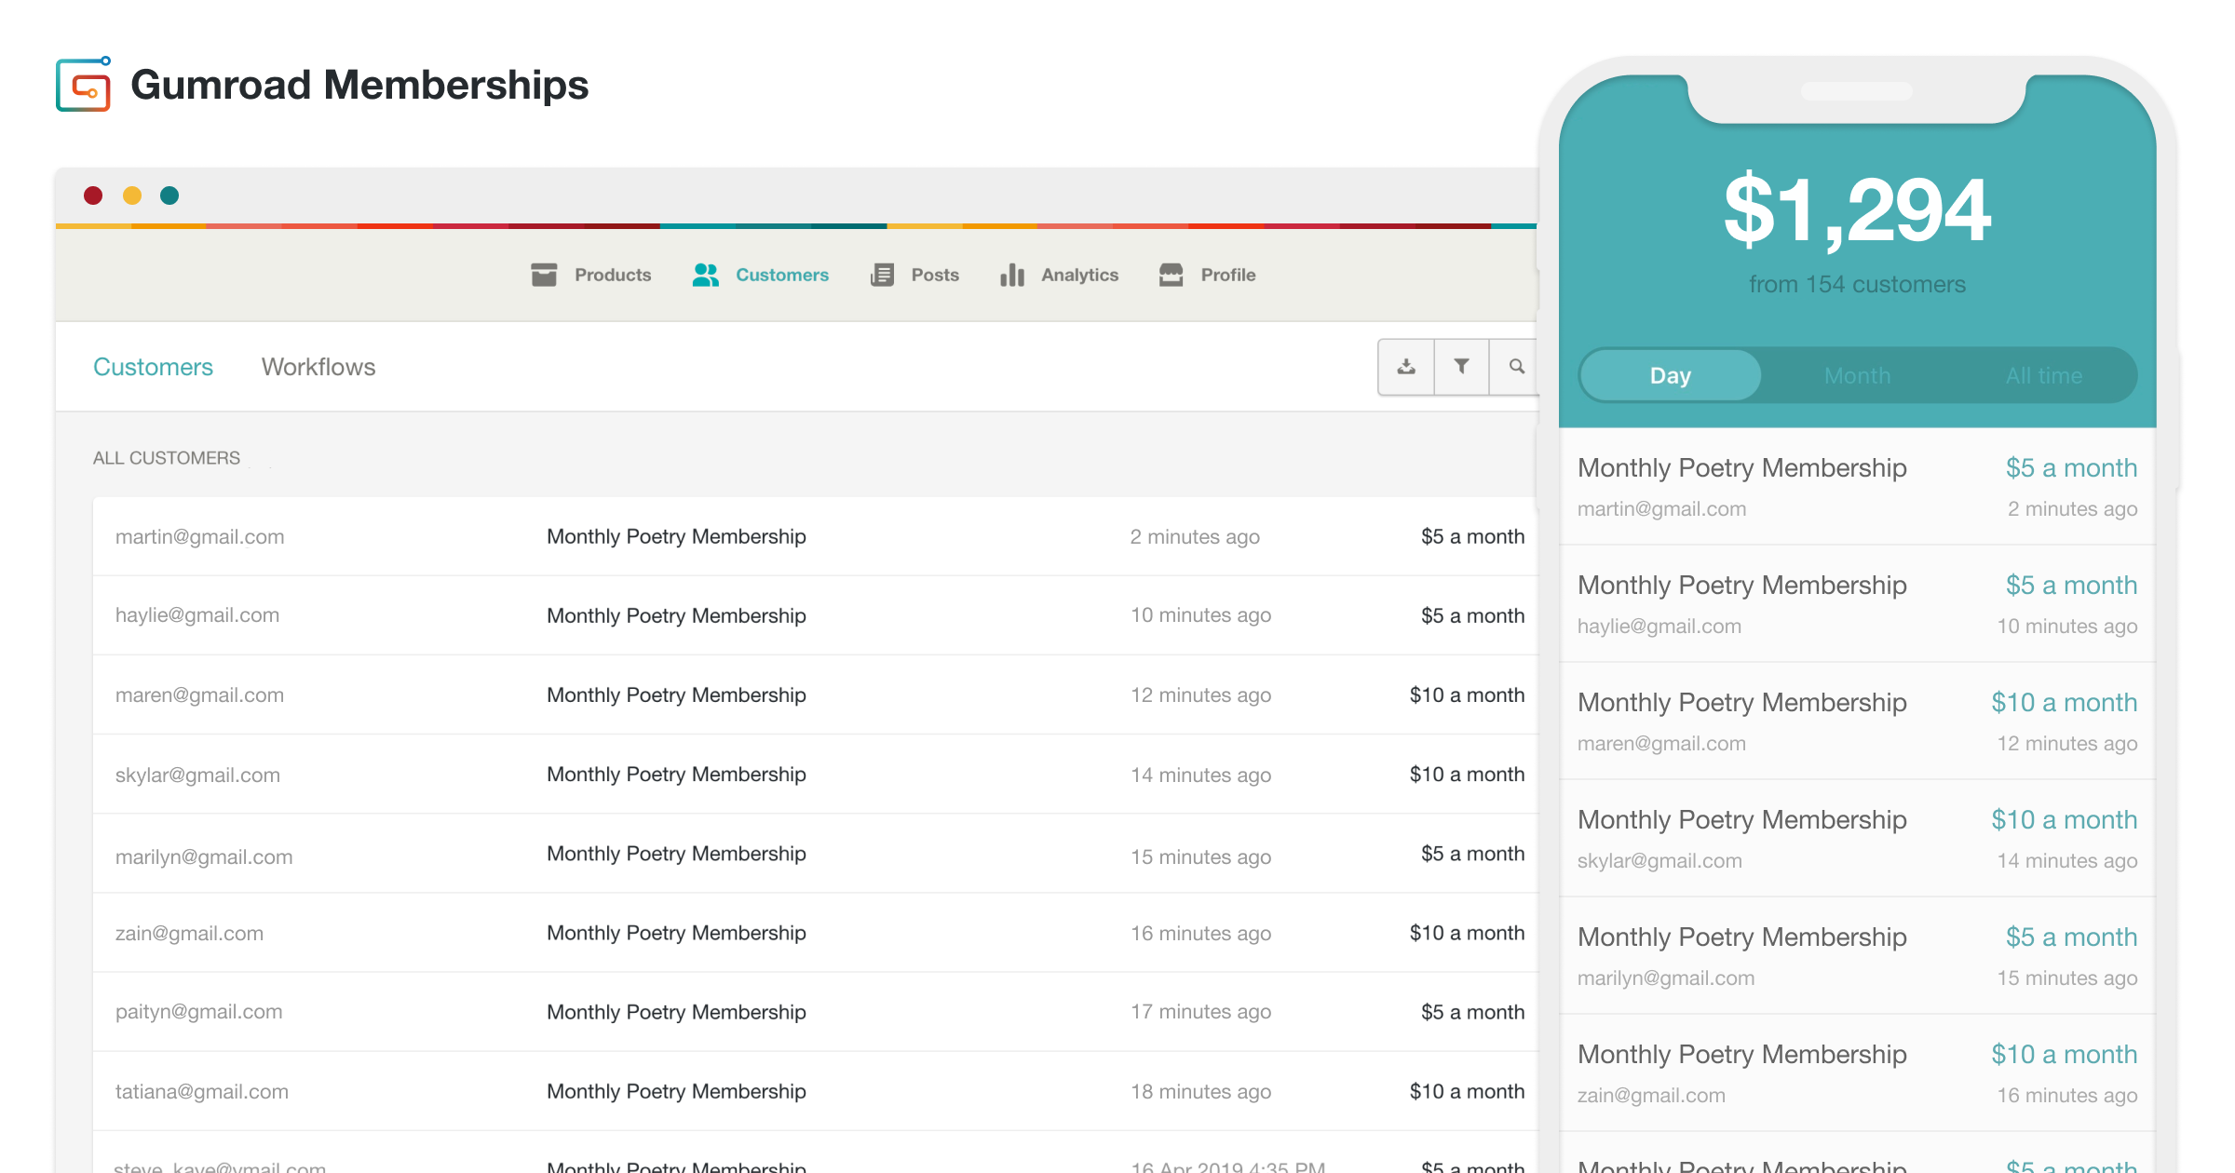
Task: Click the yellow window dot
Action: (132, 195)
